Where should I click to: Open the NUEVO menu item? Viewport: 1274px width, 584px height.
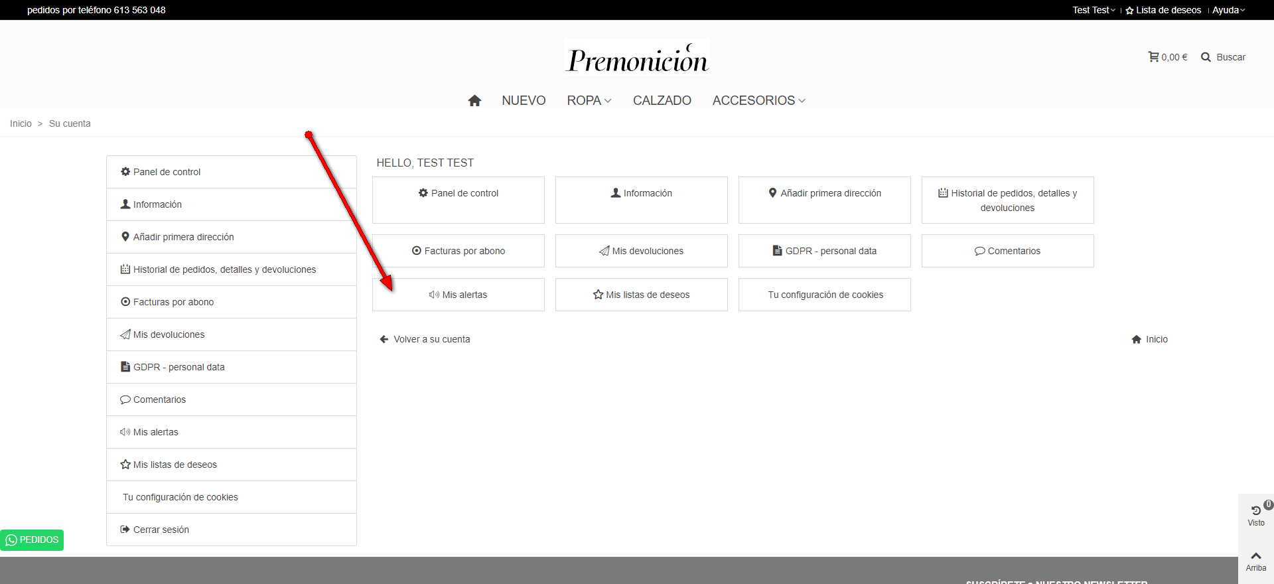tap(524, 100)
